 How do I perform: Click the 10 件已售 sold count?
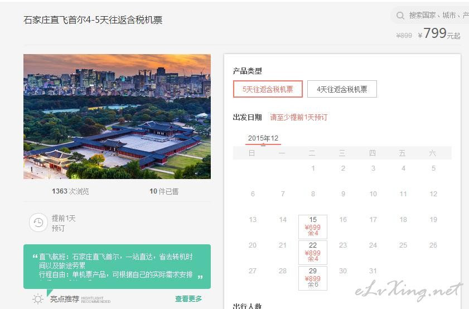pos(164,191)
